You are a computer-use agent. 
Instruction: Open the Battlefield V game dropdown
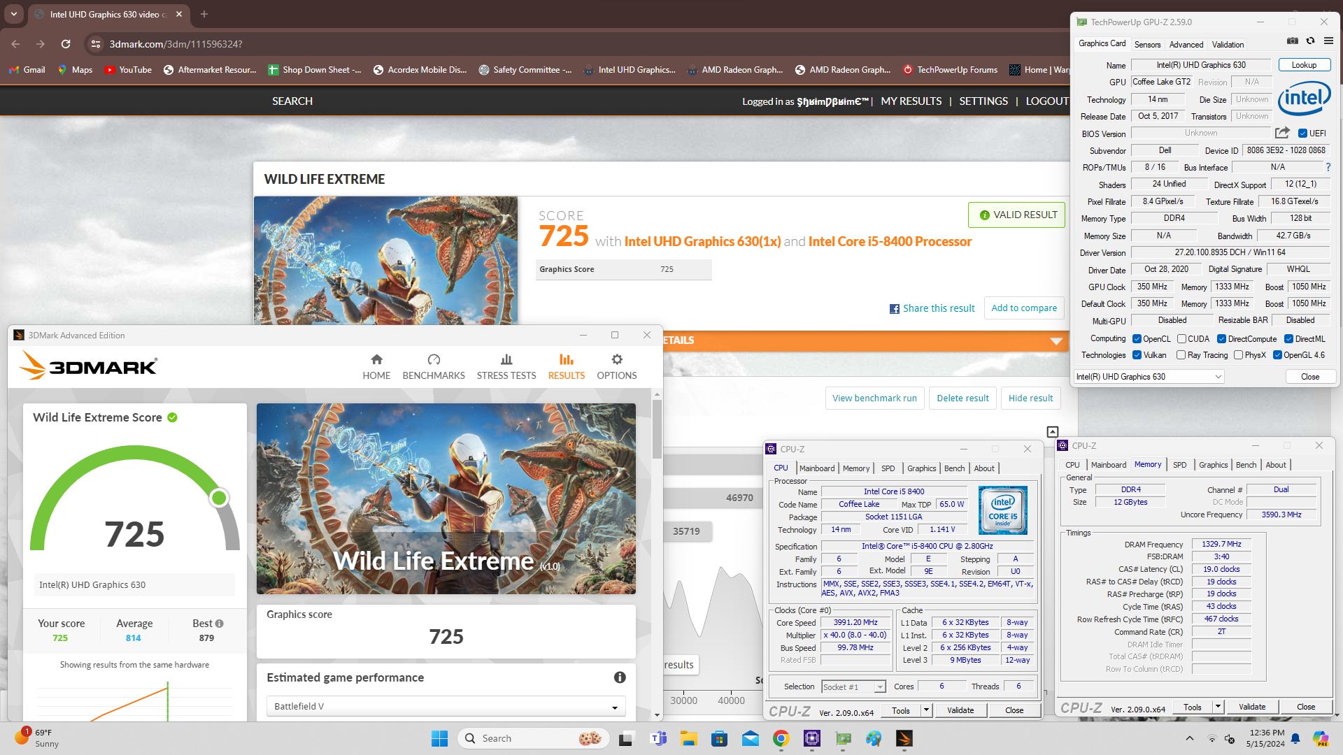(x=446, y=707)
